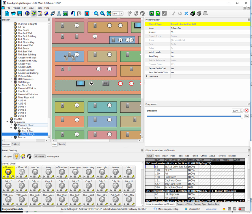Expand the RND Bridge tree node
The width and height of the screenshot is (252, 214).
click(x=11, y=82)
